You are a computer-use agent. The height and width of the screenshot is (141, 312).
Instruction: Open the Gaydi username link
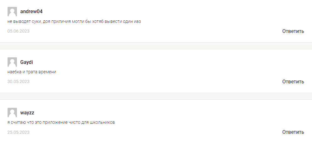pyautogui.click(x=27, y=62)
